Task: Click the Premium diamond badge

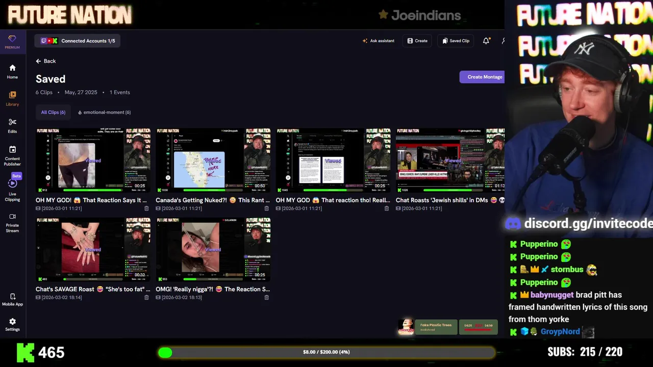Action: 12,42
